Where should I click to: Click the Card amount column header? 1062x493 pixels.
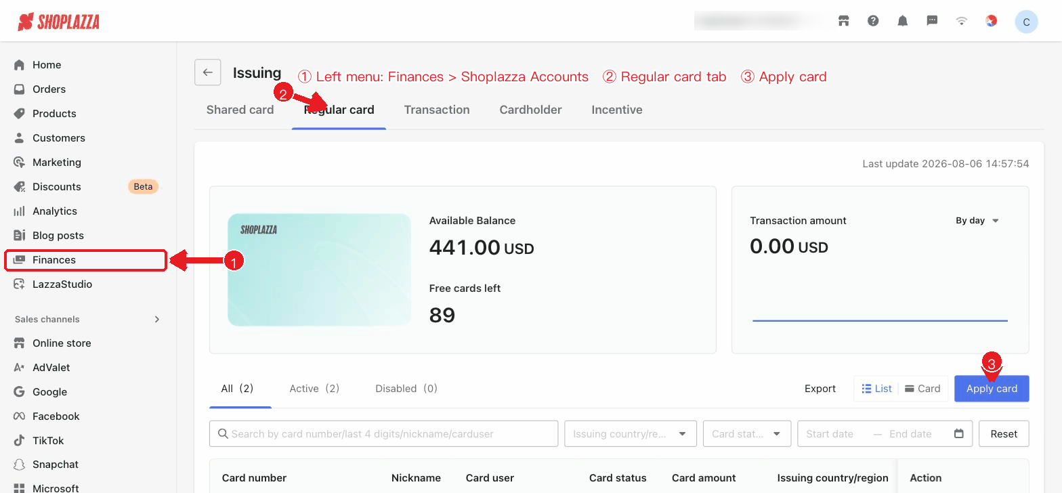coord(704,478)
